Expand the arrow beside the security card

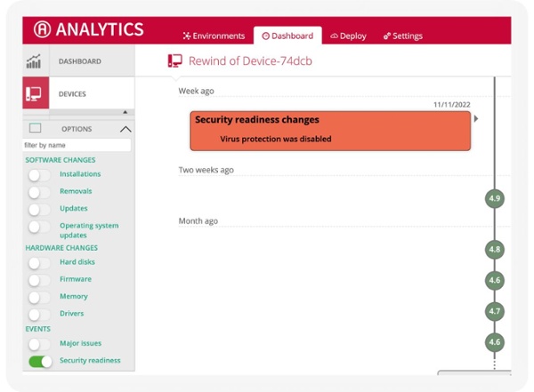click(x=476, y=118)
